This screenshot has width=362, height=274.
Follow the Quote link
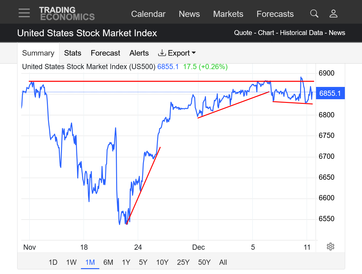pos(243,33)
